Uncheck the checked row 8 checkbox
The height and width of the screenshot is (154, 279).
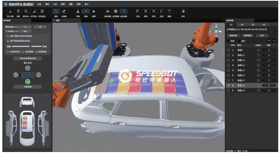tap(228, 86)
